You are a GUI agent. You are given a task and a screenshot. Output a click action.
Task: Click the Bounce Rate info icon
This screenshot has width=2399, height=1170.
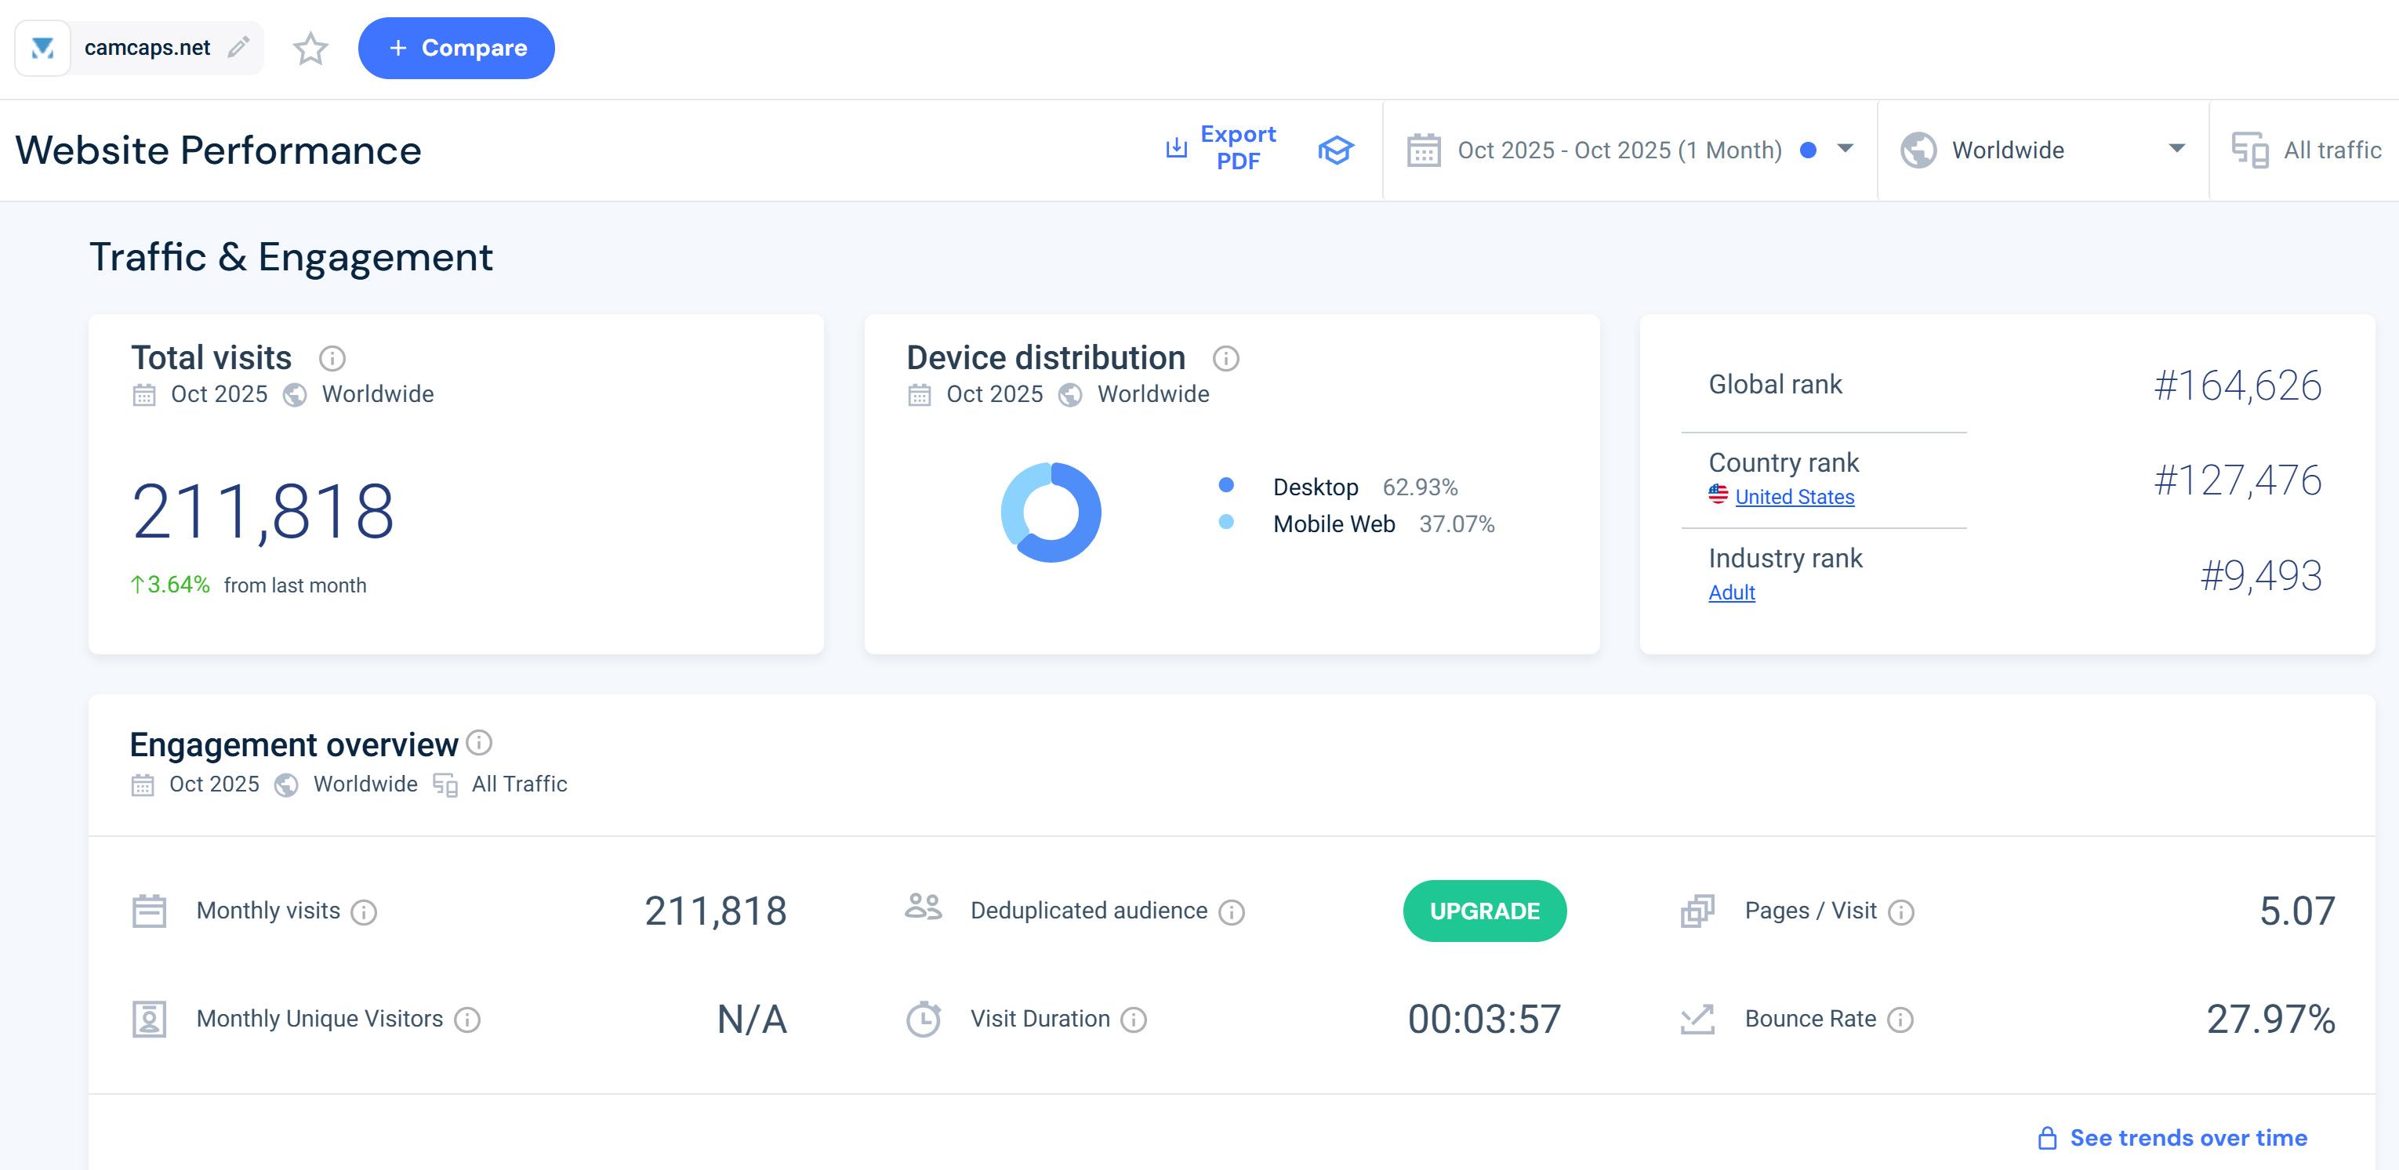point(1900,1020)
